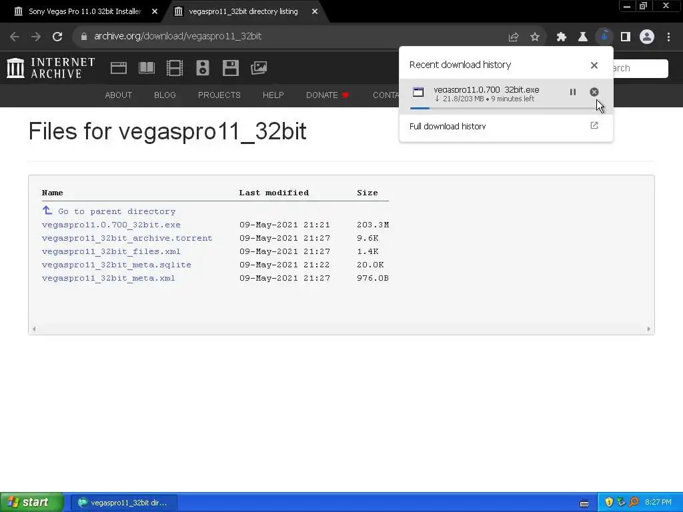Screen dimensions: 683x512
Task: Close the directory listing tab
Action: pyautogui.click(x=315, y=11)
